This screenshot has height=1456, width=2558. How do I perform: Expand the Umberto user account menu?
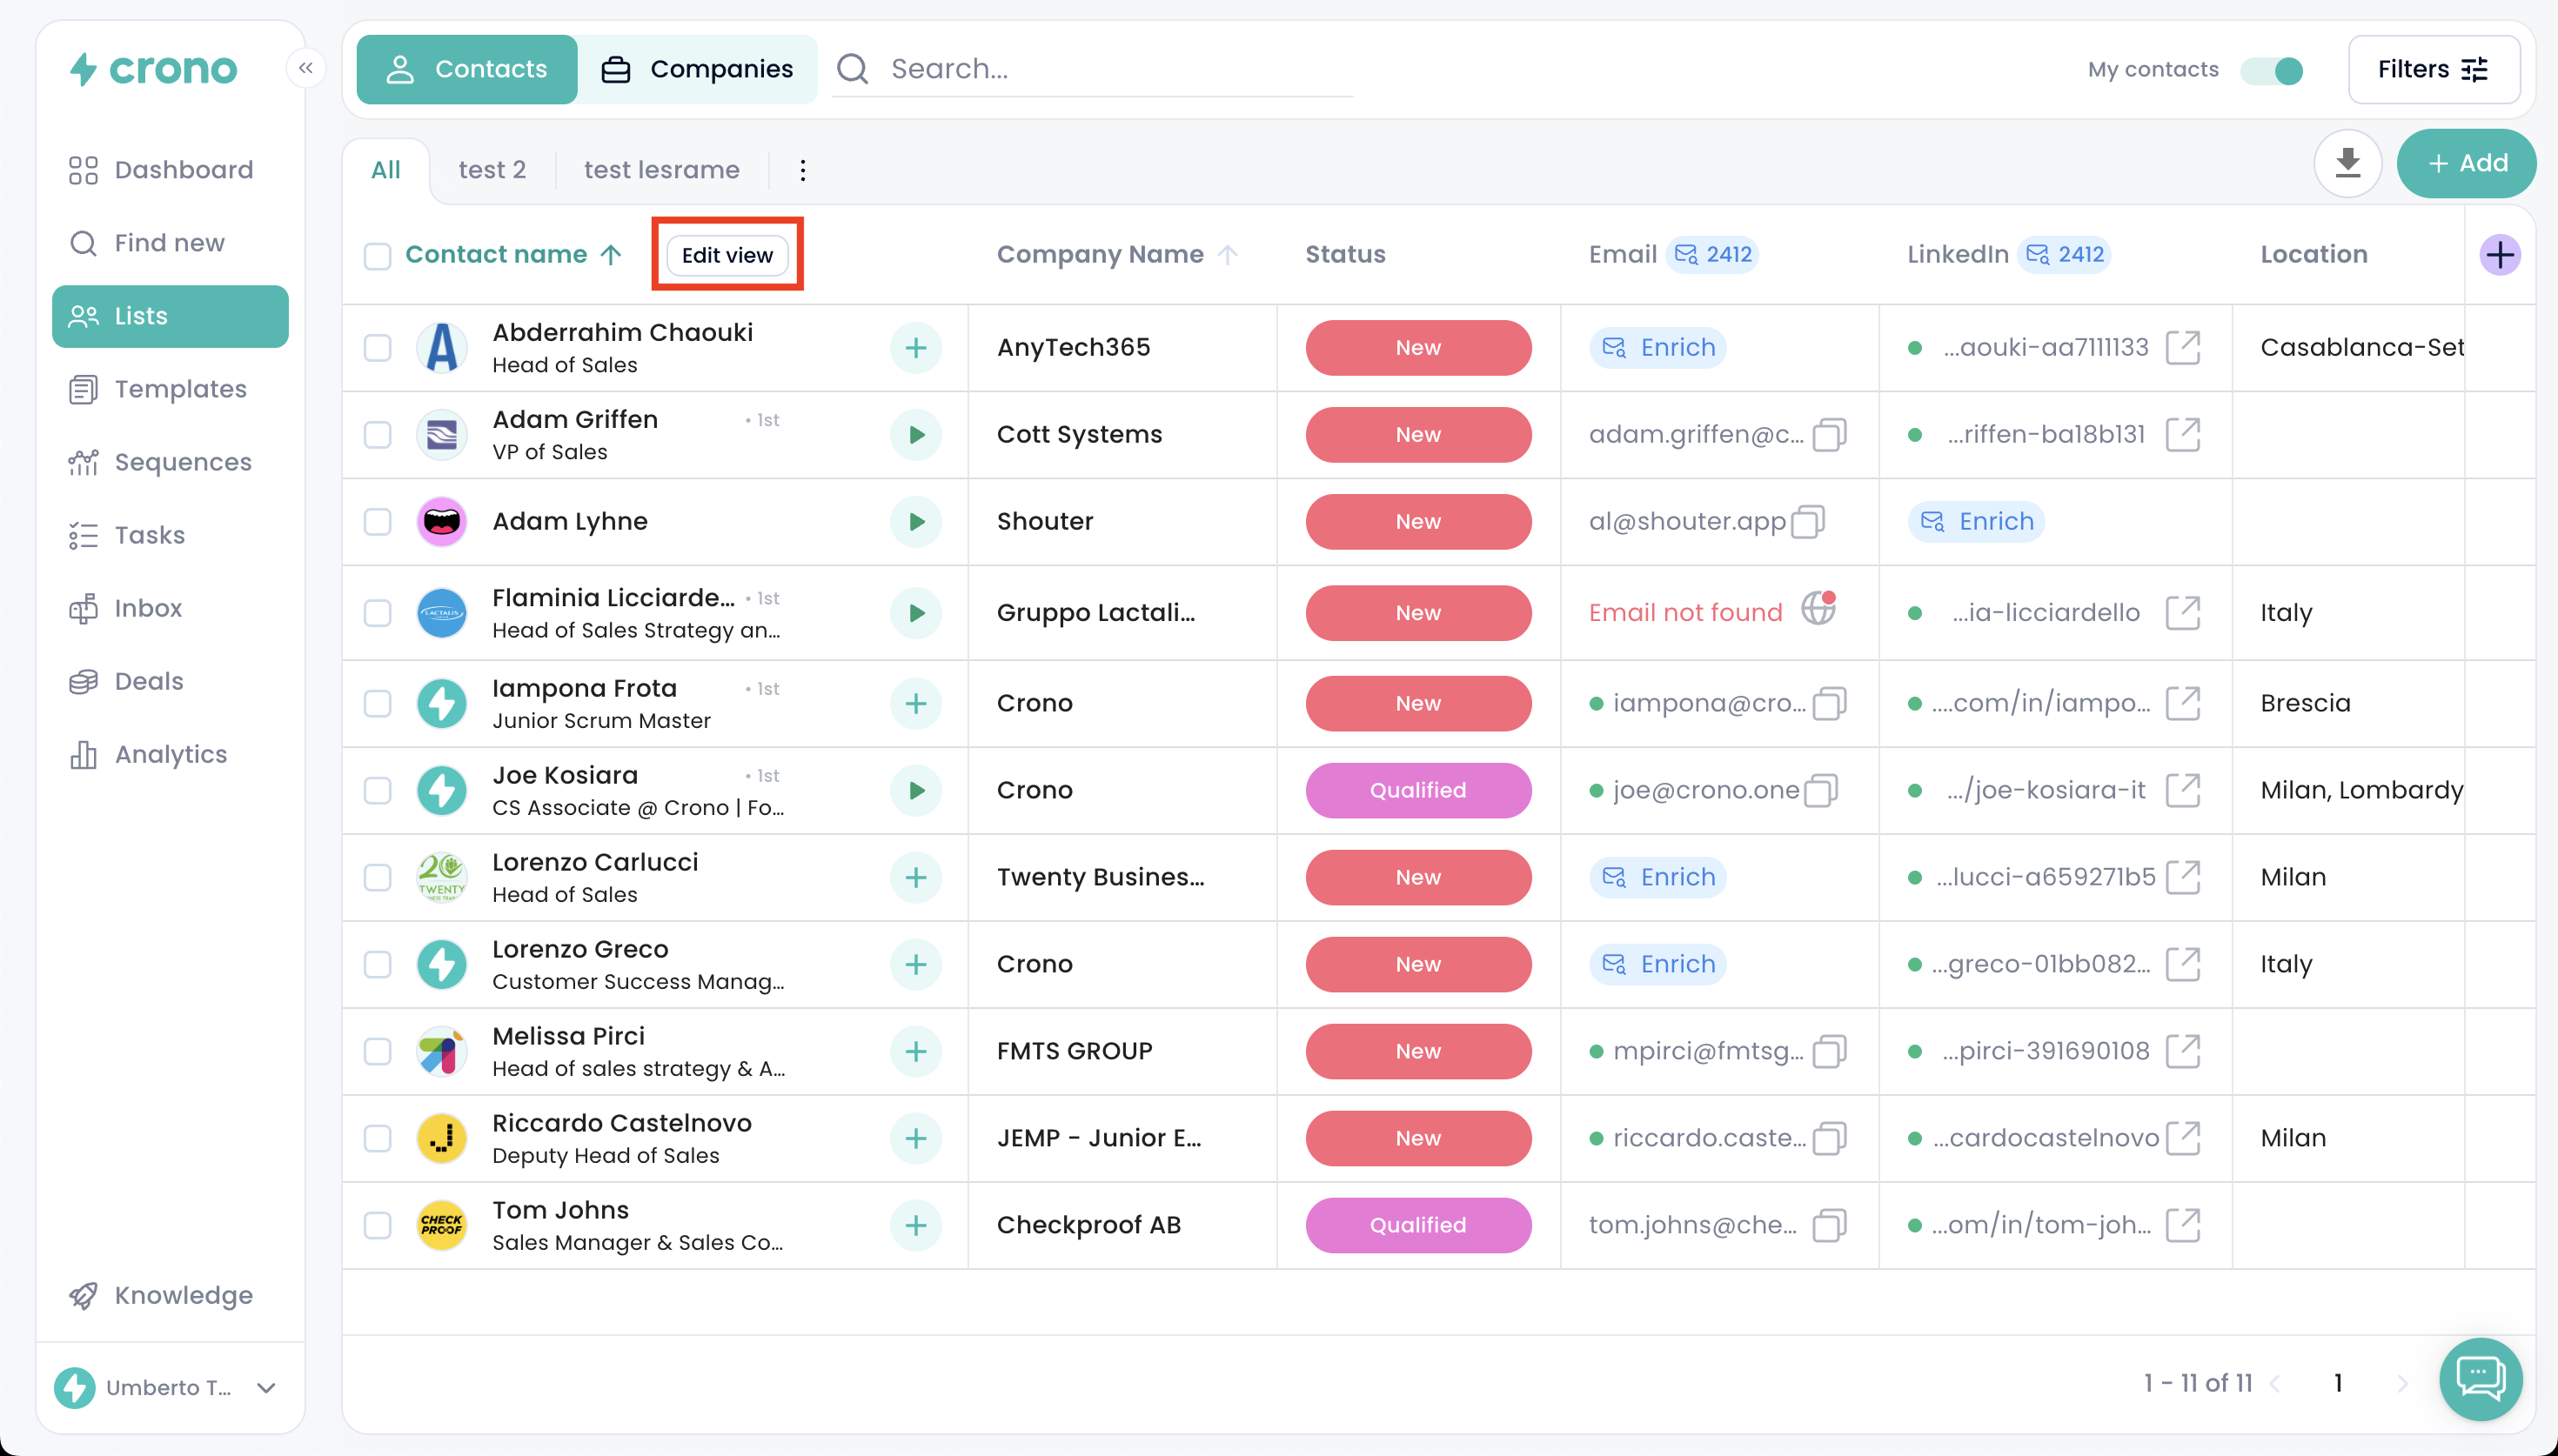click(266, 1388)
